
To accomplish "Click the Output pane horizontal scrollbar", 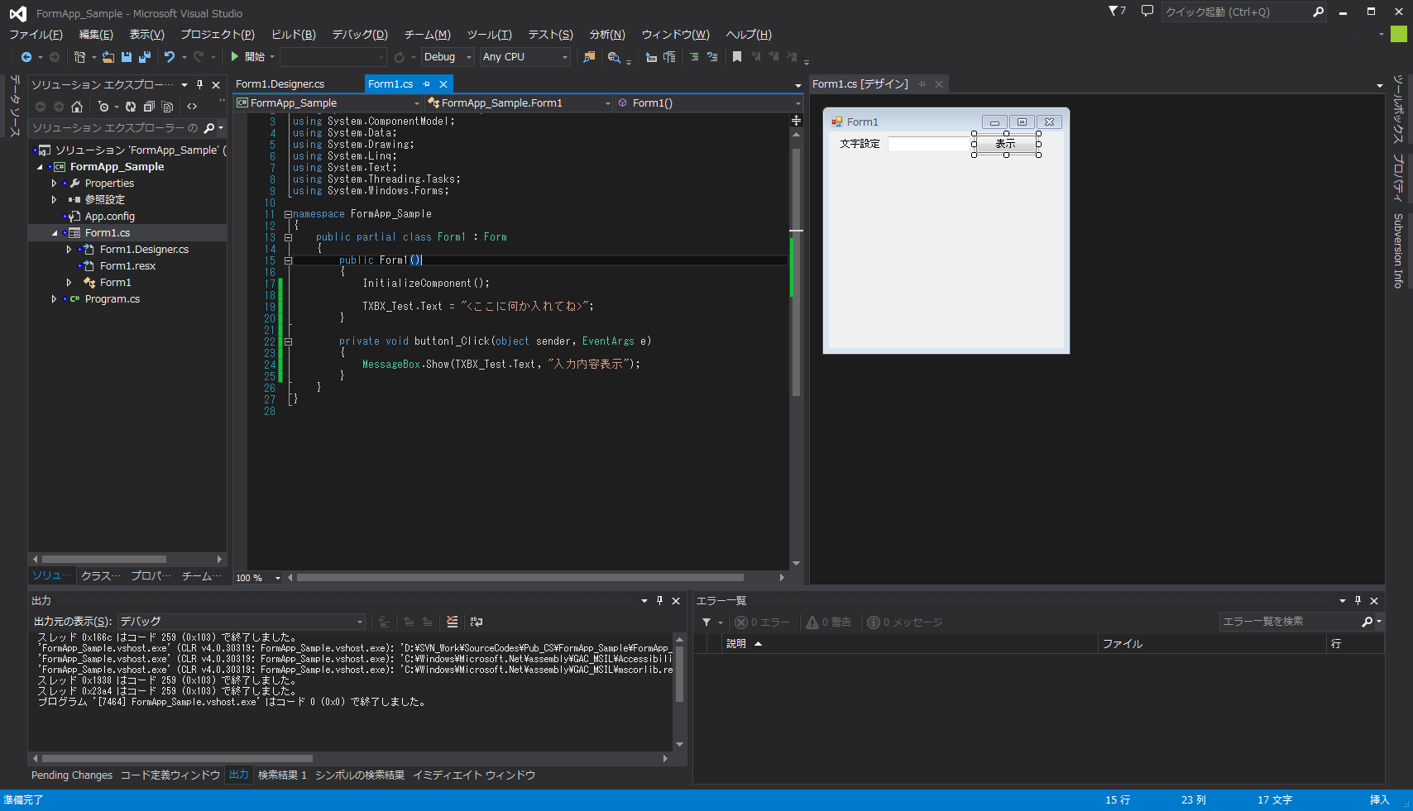I will [177, 758].
